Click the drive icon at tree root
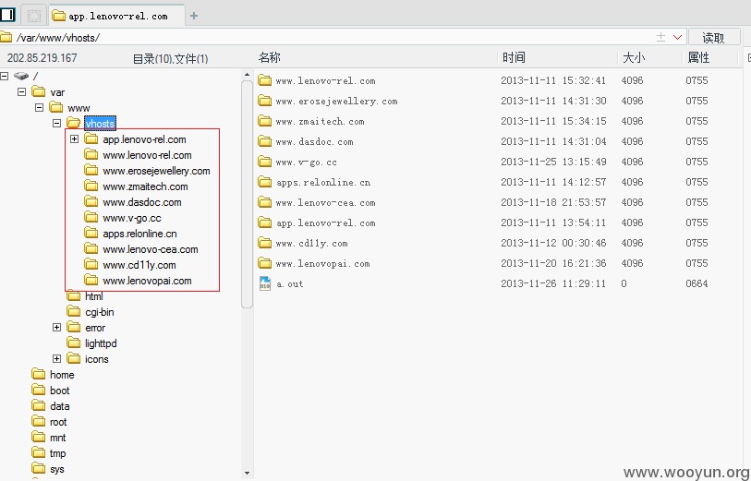The image size is (751, 481). coord(21,76)
